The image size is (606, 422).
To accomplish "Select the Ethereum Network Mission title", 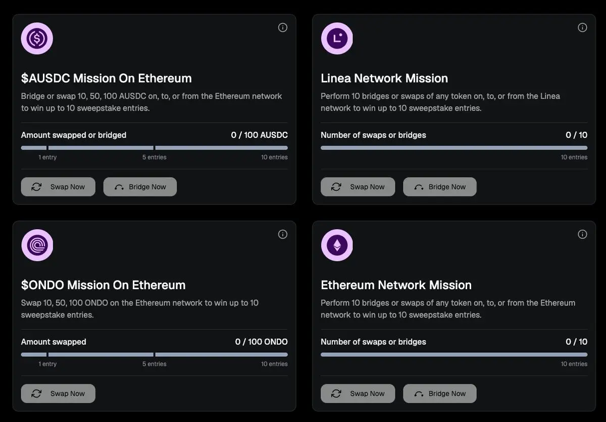I will (396, 285).
